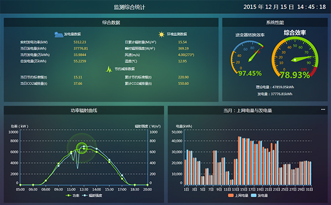Open the three-dot menu on monthly chart
This screenshot has height=205, width=331.
click(323, 109)
